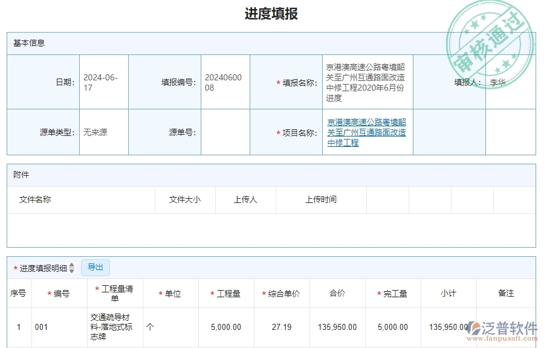
Task: Click the 文件名称 column header
Action: pyautogui.click(x=36, y=200)
